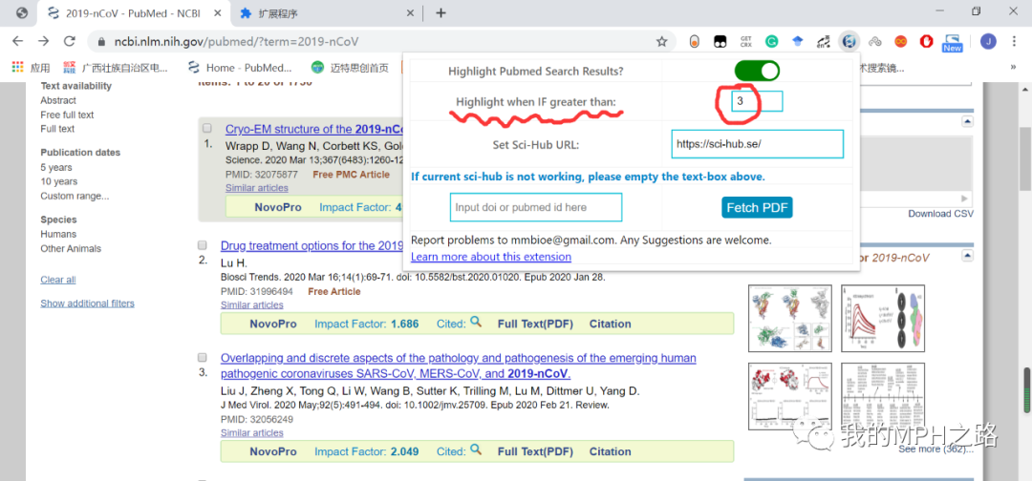This screenshot has height=481, width=1032.
Task: Click the browser forward arrow
Action: pyautogui.click(x=43, y=41)
